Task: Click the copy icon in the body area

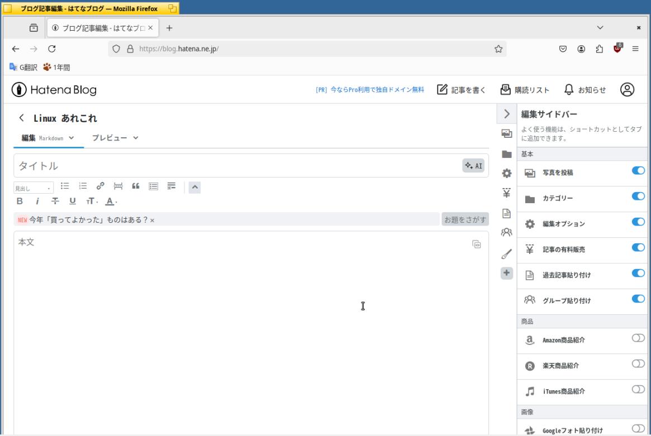Action: tap(476, 245)
